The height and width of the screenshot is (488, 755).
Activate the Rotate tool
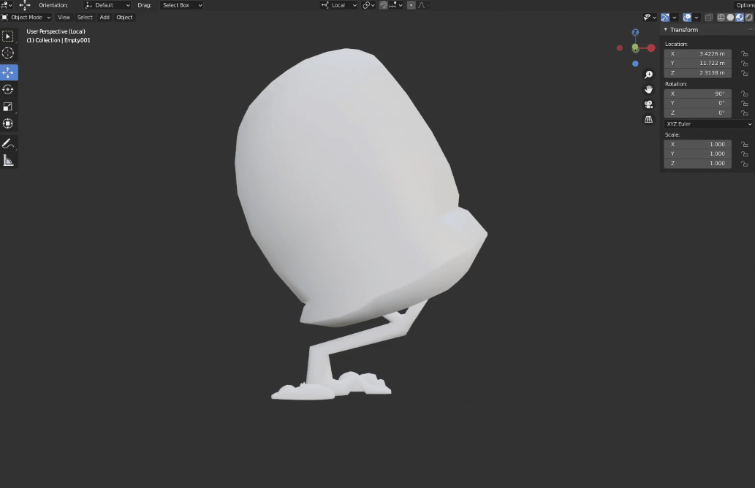(x=8, y=89)
